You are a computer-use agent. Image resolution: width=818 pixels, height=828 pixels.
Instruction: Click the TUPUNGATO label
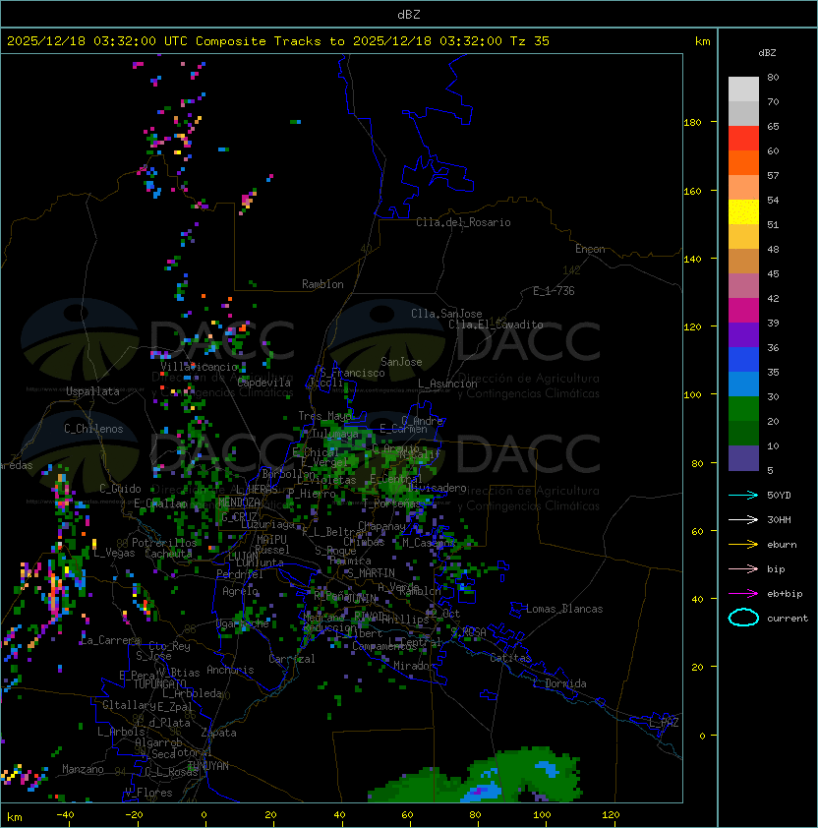pos(159,683)
